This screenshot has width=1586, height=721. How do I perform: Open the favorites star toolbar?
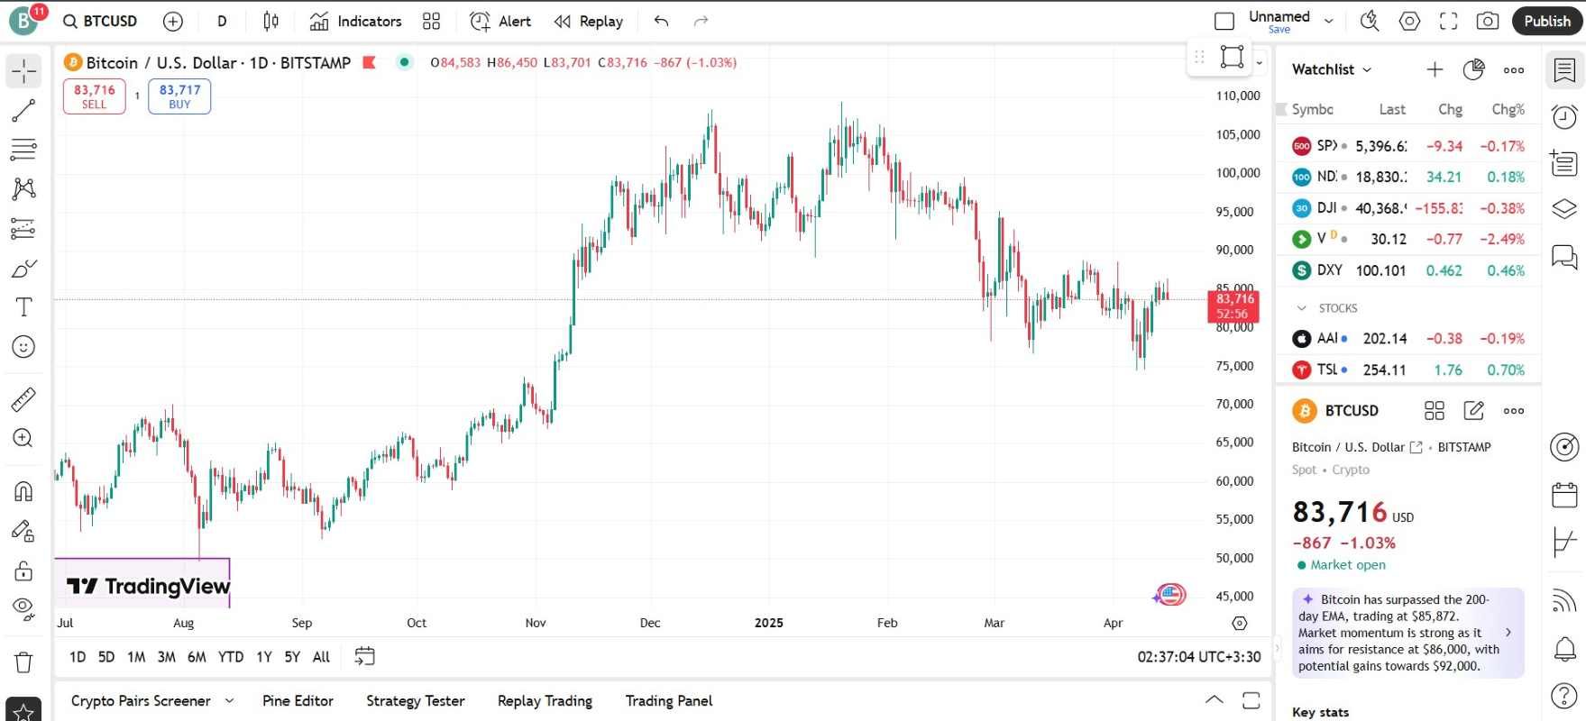tap(23, 711)
